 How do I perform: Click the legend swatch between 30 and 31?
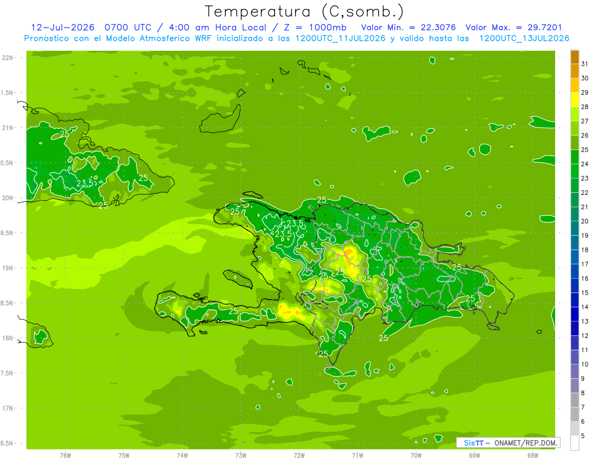click(x=575, y=71)
